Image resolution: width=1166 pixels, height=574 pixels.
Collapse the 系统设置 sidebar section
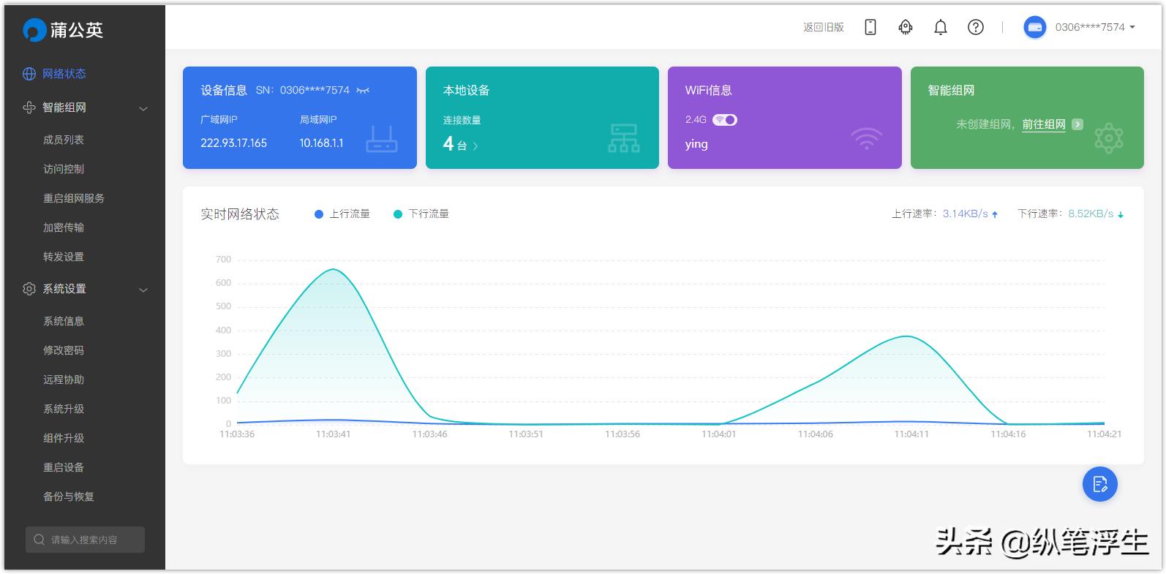[143, 290]
